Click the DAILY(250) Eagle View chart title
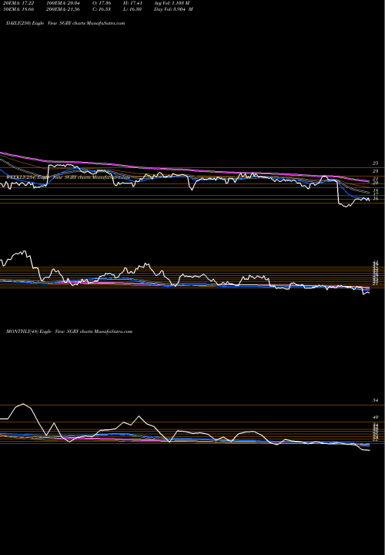This screenshot has width=385, height=555. pos(65,23)
